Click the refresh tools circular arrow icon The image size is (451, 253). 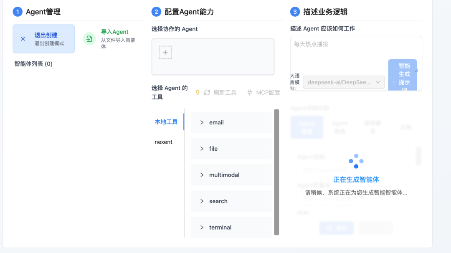pos(207,93)
